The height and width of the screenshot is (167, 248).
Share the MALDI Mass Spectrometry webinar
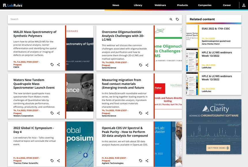(x=58, y=65)
